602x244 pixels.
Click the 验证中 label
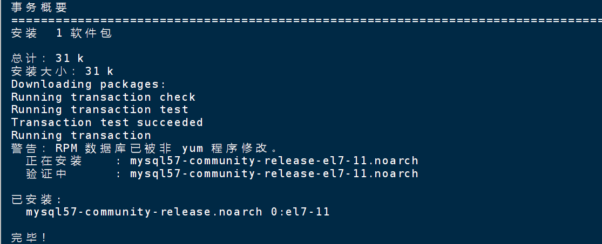(x=46, y=174)
